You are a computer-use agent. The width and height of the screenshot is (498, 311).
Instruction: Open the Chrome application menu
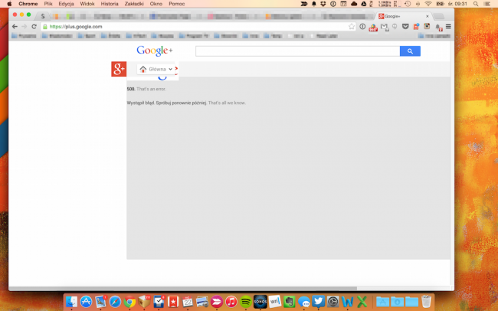(x=28, y=4)
